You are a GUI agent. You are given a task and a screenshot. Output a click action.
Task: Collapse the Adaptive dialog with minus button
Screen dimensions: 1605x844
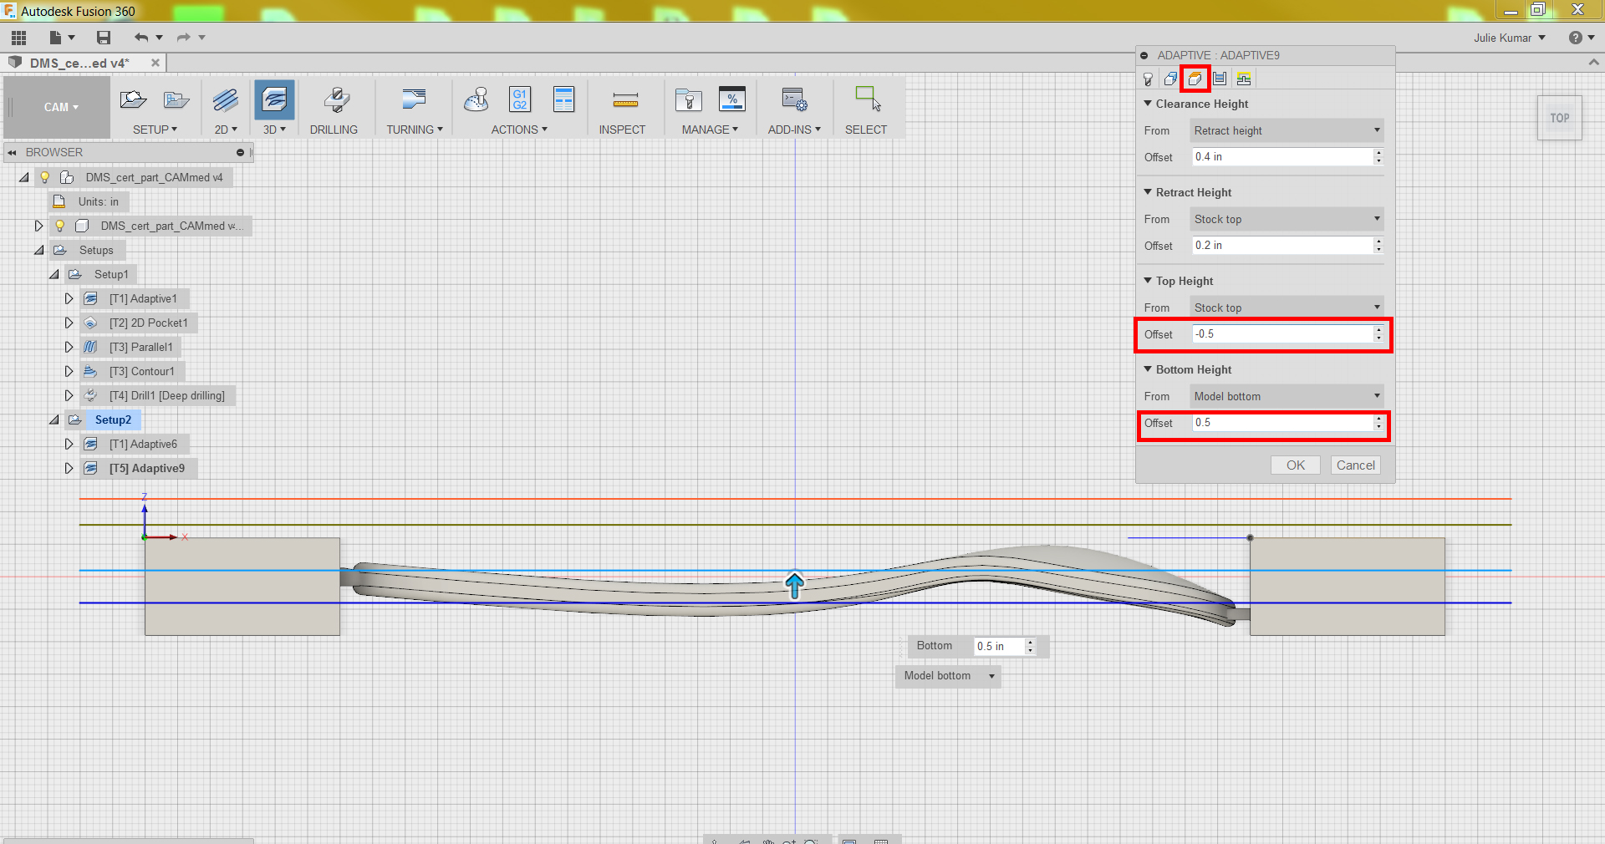(1144, 55)
